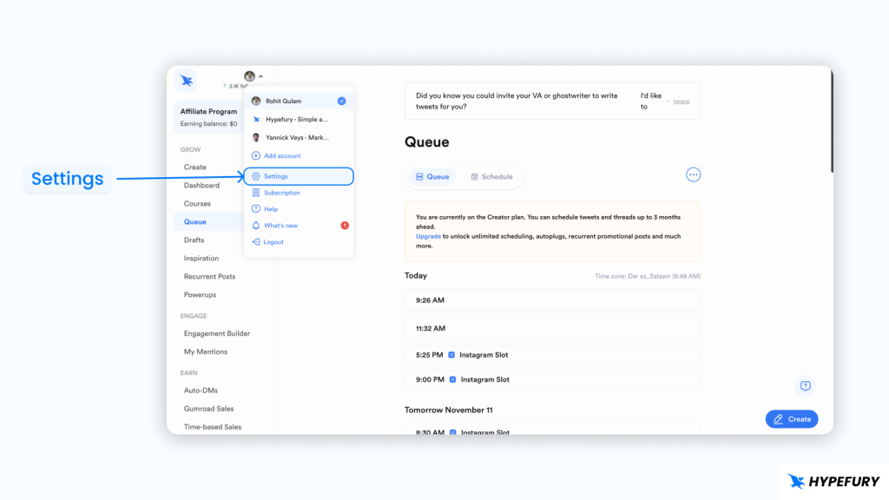This screenshot has height=500, width=889.
Task: Click the Subscription receipt icon
Action: [256, 193]
